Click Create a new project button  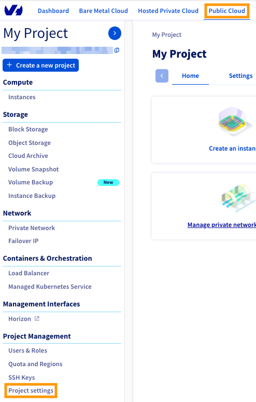[x=40, y=65]
